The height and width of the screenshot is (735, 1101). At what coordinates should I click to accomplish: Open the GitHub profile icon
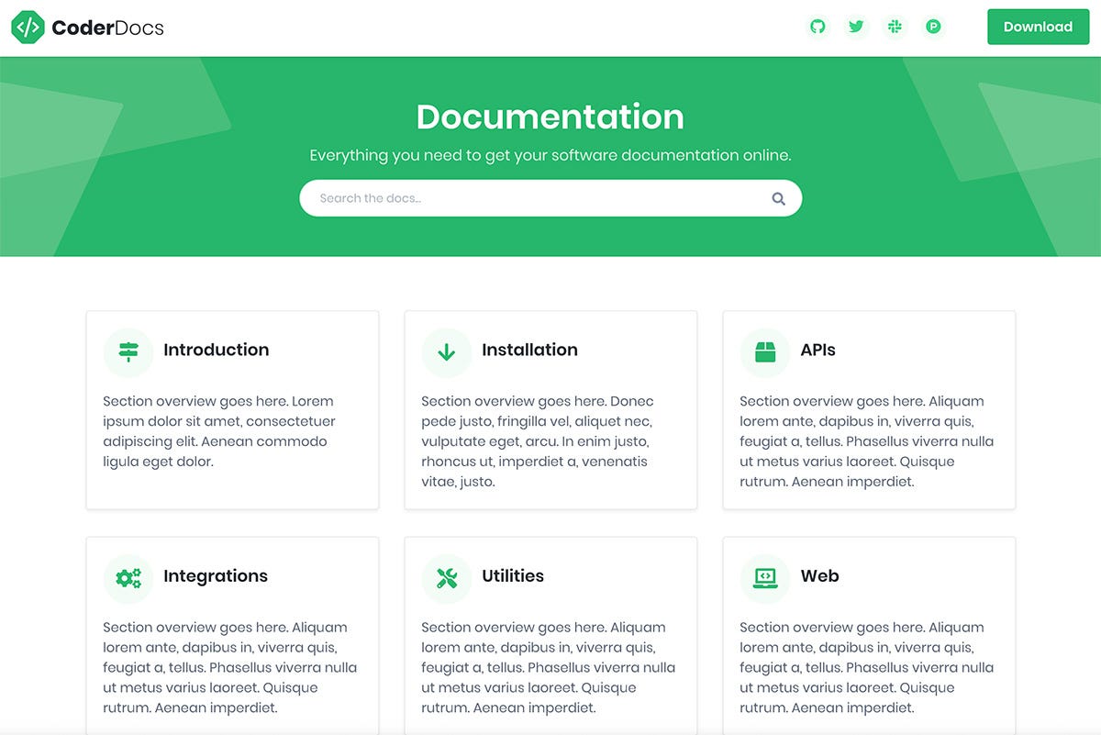click(817, 27)
